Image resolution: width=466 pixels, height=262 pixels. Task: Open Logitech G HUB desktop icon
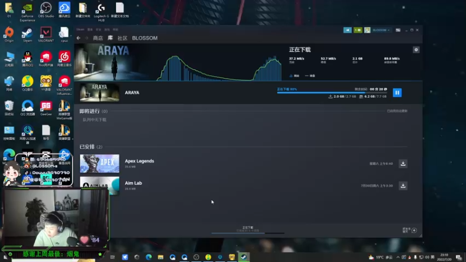[x=101, y=12]
